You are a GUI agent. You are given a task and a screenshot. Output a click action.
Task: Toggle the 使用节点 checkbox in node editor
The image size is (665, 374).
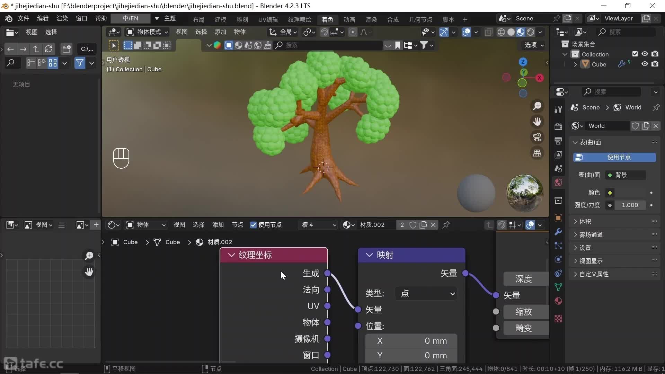[x=254, y=225]
